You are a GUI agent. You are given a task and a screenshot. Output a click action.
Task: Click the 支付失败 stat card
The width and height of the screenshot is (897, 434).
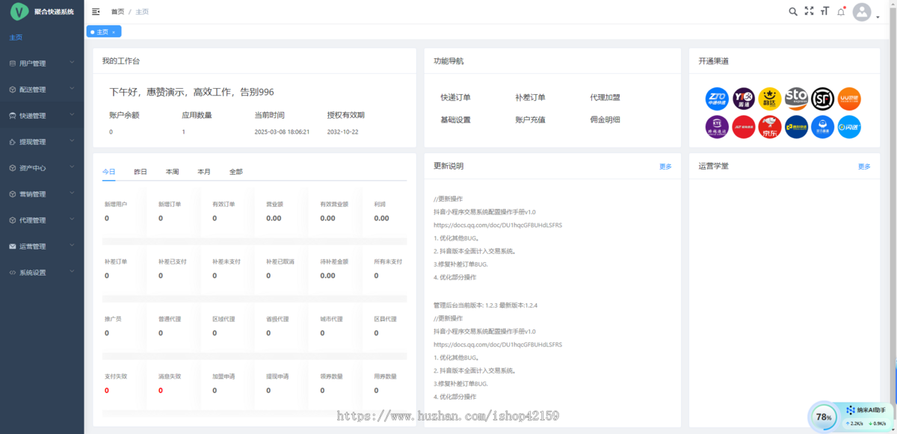tap(124, 384)
